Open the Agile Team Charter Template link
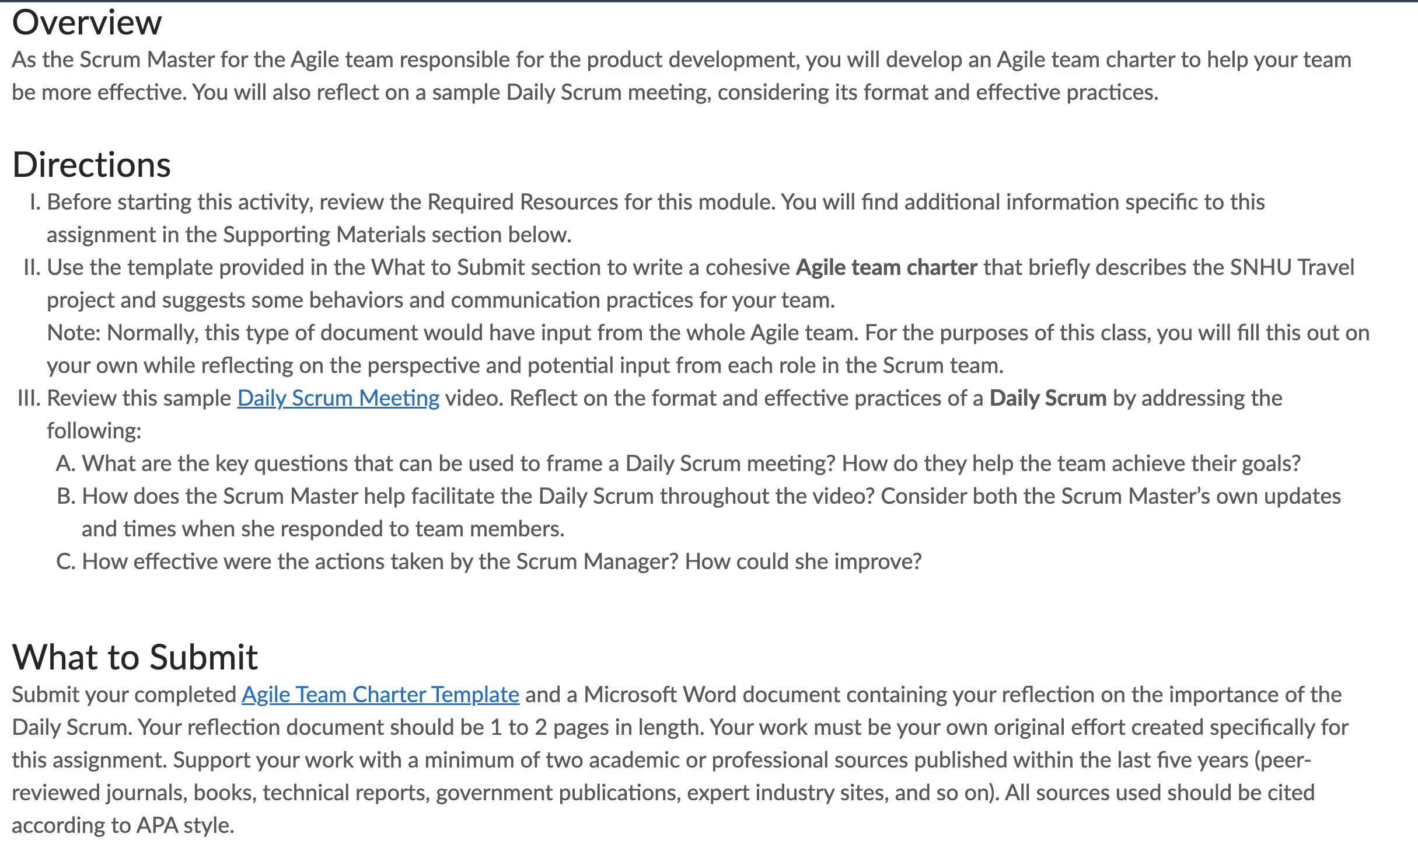The image size is (1418, 858). 379,695
